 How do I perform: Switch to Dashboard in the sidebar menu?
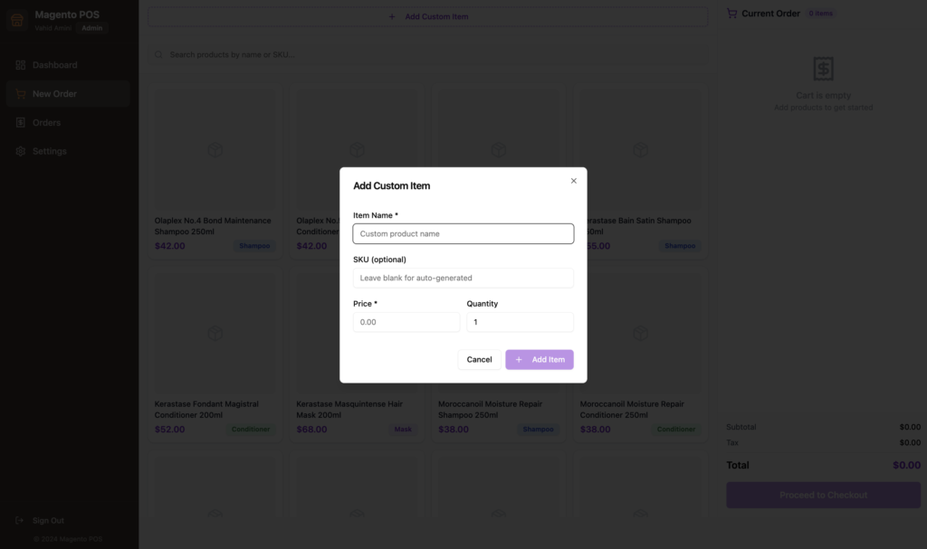point(54,64)
